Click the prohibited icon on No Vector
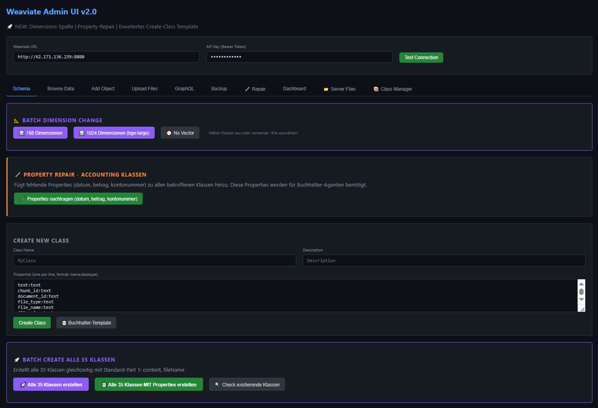Screen dimensions: 598x408 point(169,133)
